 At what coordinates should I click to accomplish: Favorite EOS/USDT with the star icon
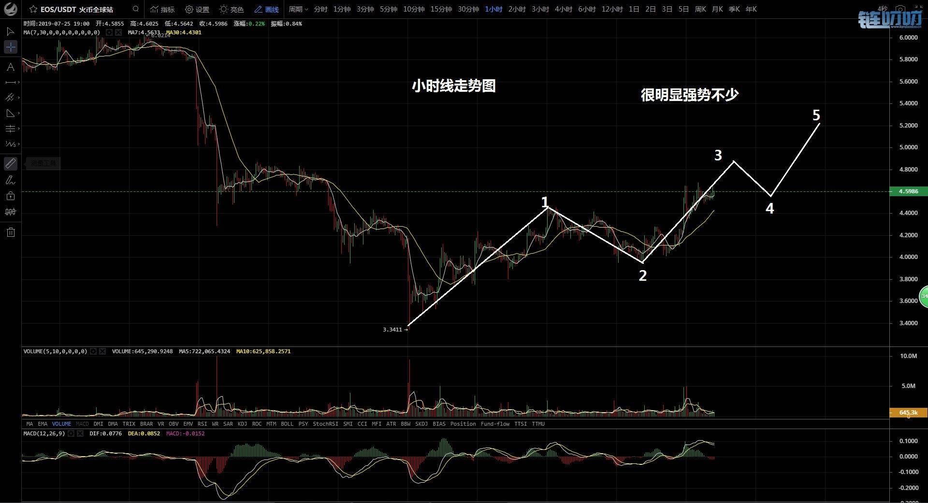point(33,9)
